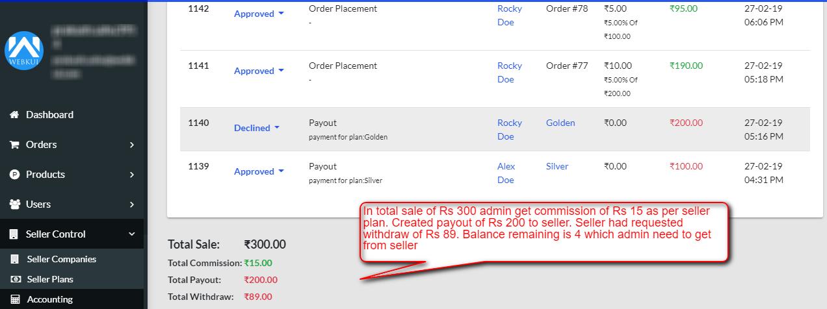Click the 27-02-19 05:18 PM timestamp
The image size is (827, 309).
(763, 73)
